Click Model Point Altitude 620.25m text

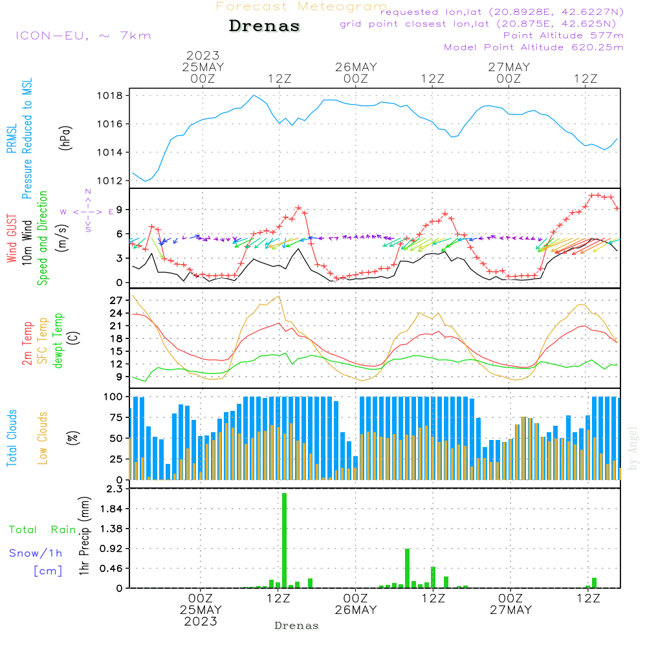click(534, 47)
